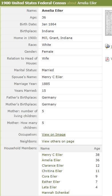Image resolution: width=112 pixels, height=196 pixels.
Task: Click the link next to PDF icon
Action: pyautogui.click(x=111, y=59)
